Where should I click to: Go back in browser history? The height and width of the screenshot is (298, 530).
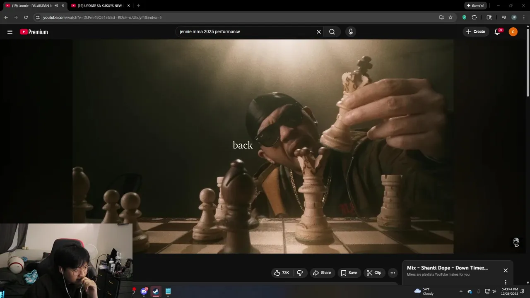click(6, 17)
